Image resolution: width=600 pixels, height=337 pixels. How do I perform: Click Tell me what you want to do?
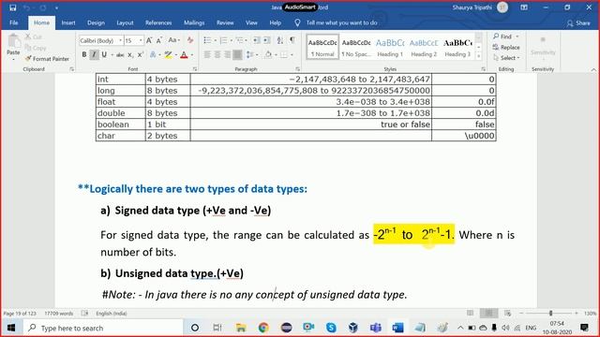pos(341,22)
